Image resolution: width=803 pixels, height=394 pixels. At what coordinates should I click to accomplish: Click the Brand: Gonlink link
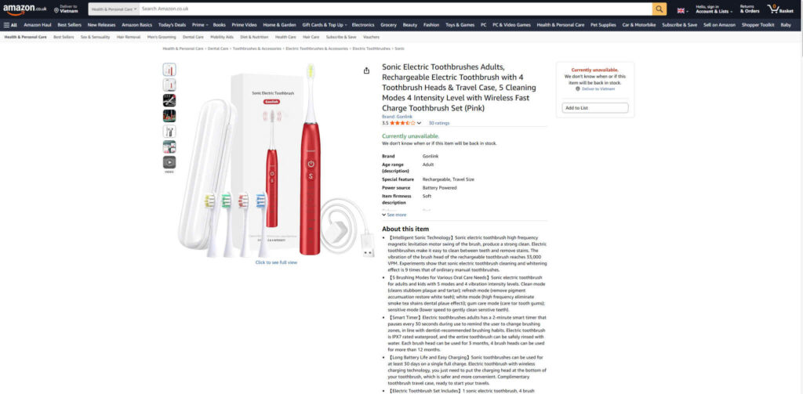(x=397, y=117)
